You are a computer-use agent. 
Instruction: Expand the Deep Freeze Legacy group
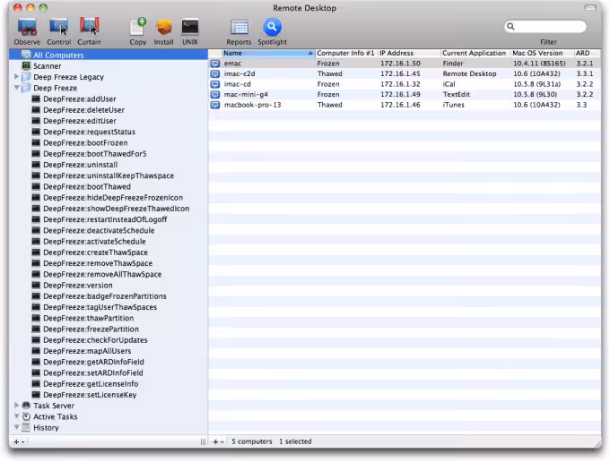click(x=17, y=76)
